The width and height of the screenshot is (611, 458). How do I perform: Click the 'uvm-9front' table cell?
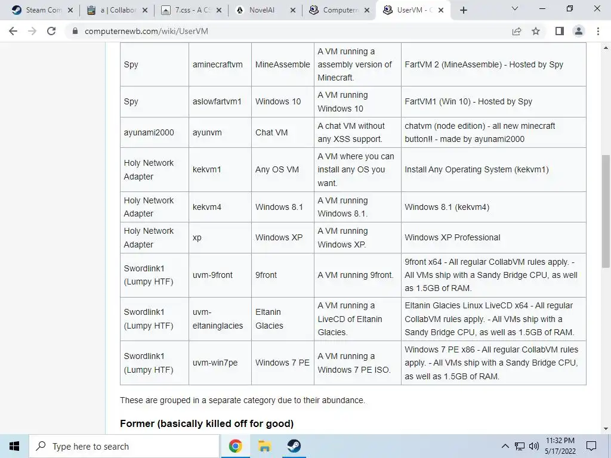click(220, 275)
